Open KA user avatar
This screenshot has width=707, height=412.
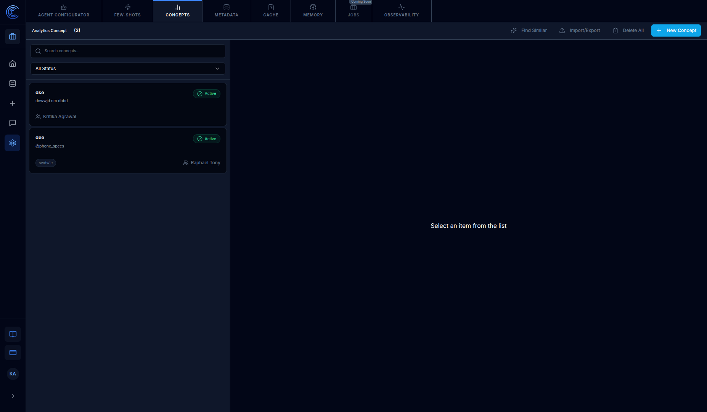click(x=13, y=374)
